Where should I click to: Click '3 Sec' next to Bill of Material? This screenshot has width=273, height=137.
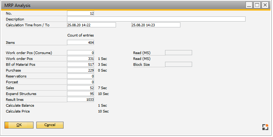102,65
